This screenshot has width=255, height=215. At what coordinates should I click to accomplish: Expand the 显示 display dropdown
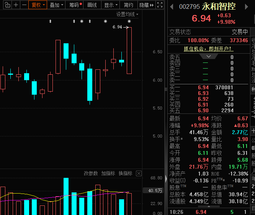(110, 5)
